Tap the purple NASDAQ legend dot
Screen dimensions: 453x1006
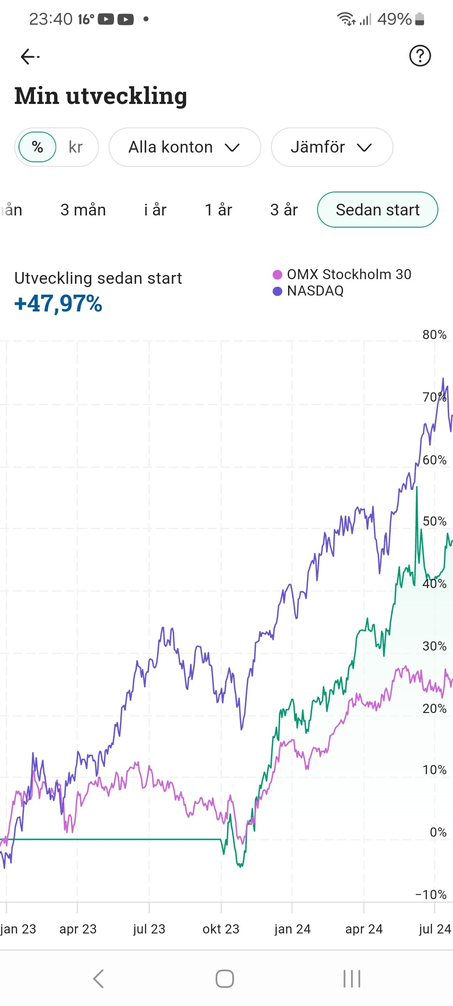click(x=277, y=291)
